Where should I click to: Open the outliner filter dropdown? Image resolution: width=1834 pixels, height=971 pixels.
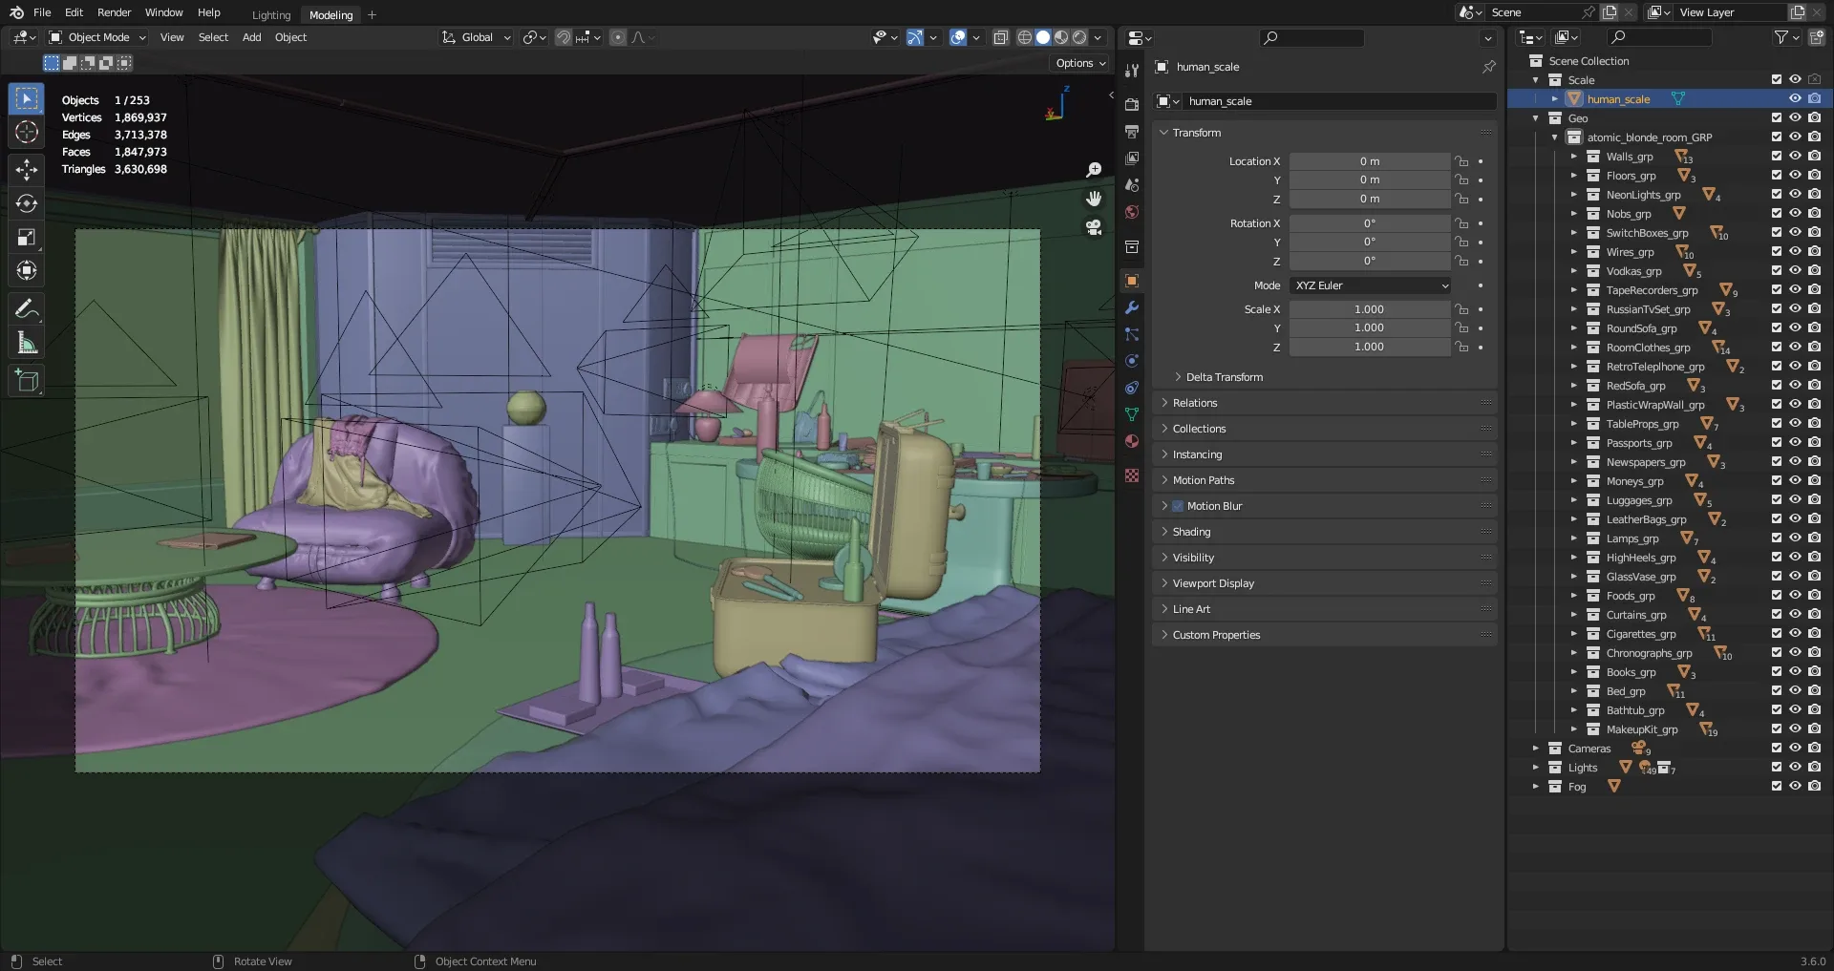click(x=1786, y=37)
